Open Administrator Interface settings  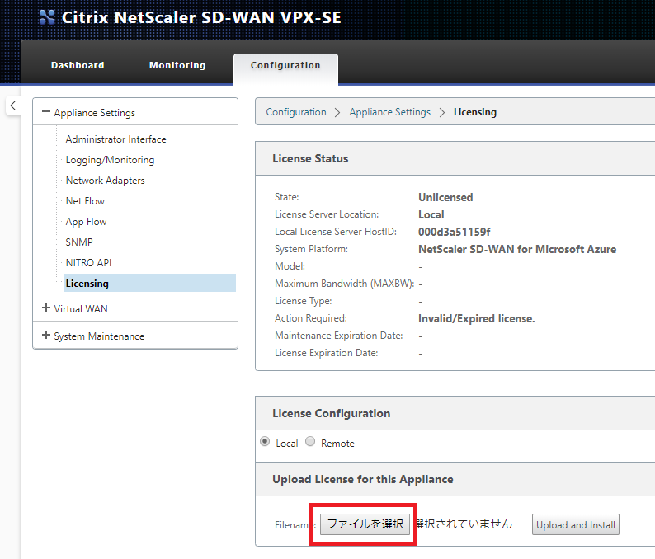(115, 139)
